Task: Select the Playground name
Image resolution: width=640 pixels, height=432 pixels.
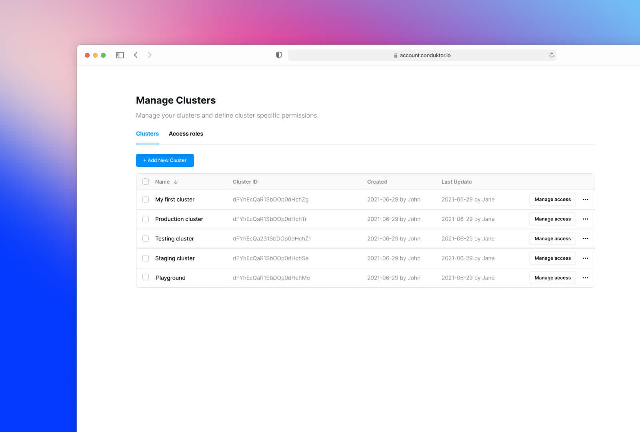Action: [x=171, y=278]
